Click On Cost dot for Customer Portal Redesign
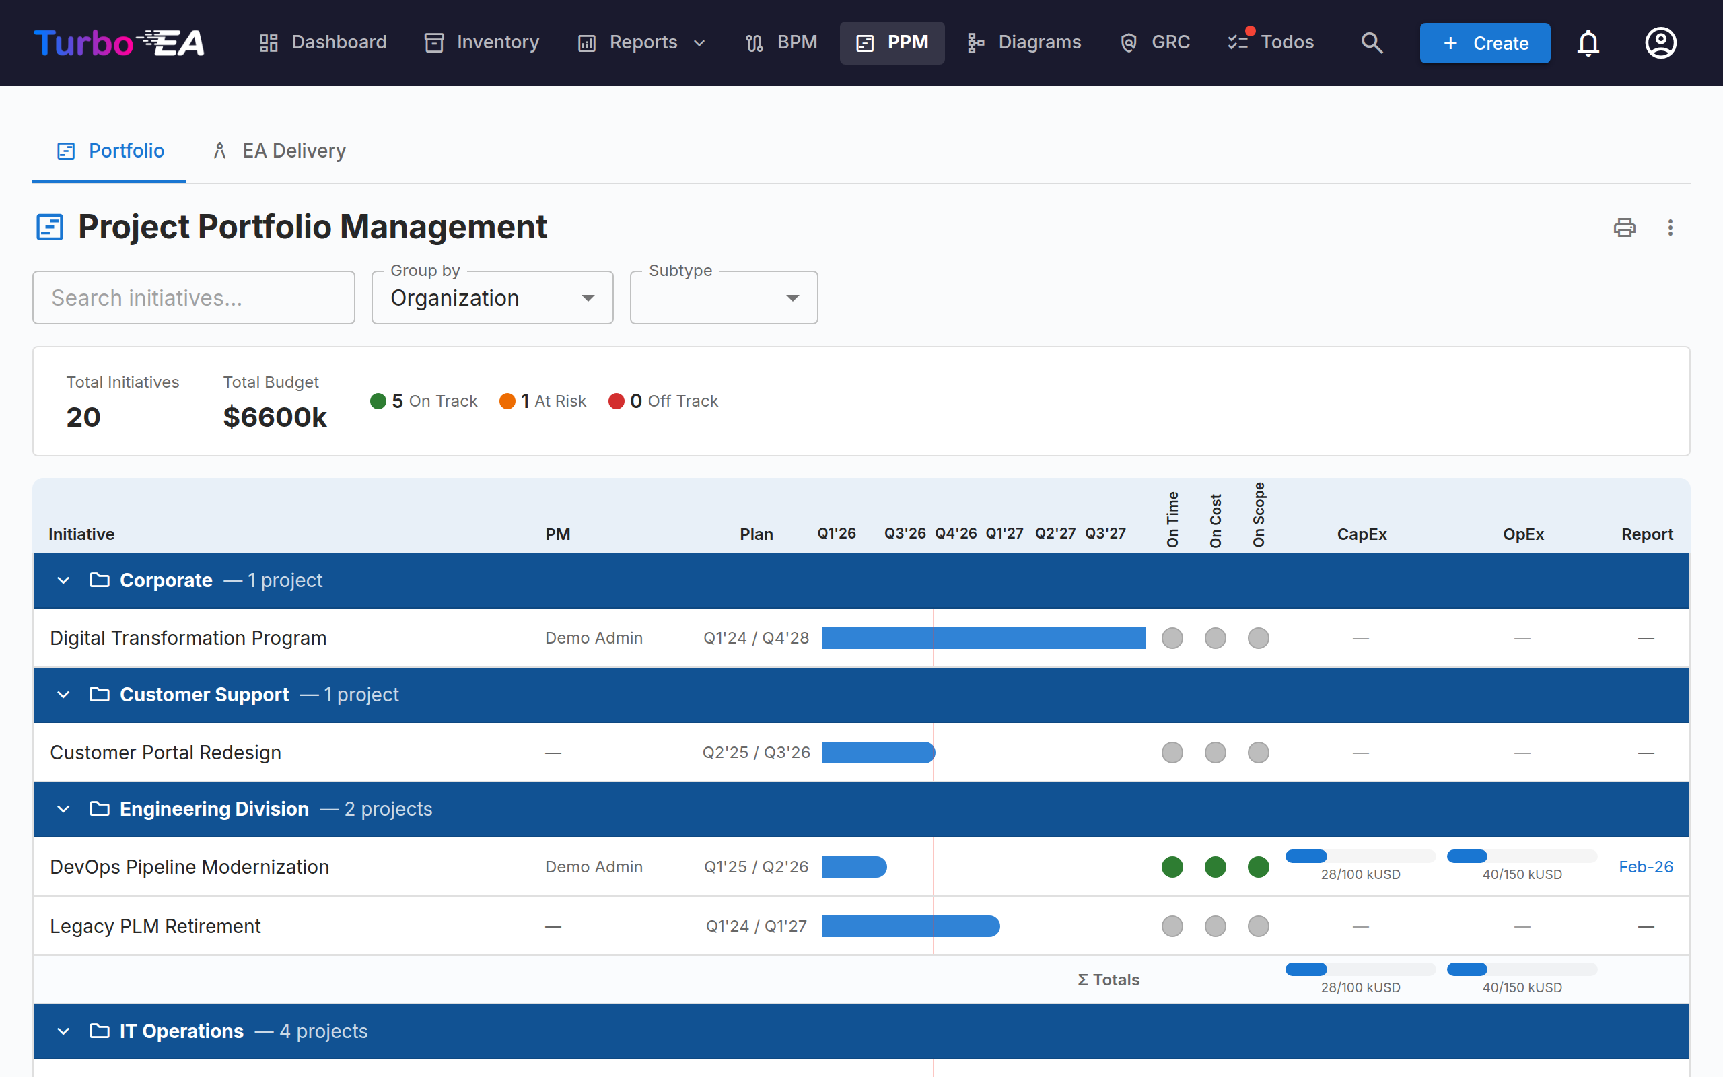 1216,753
